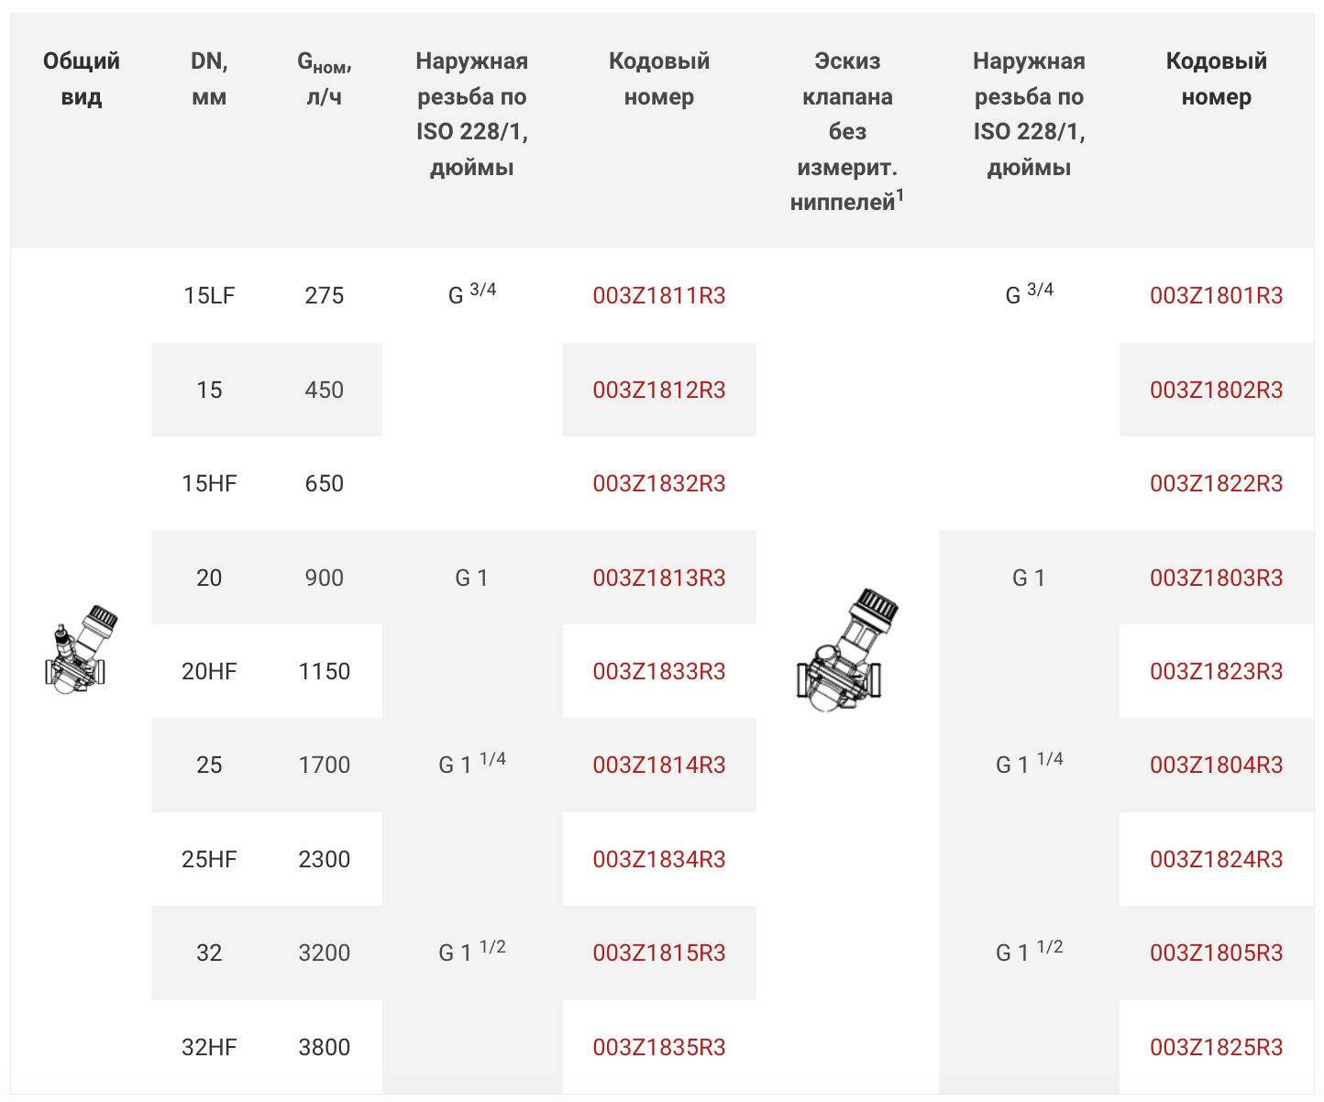1324x1102 pixels.
Task: Open code number 003Z1805R3
Action: coord(1217,953)
